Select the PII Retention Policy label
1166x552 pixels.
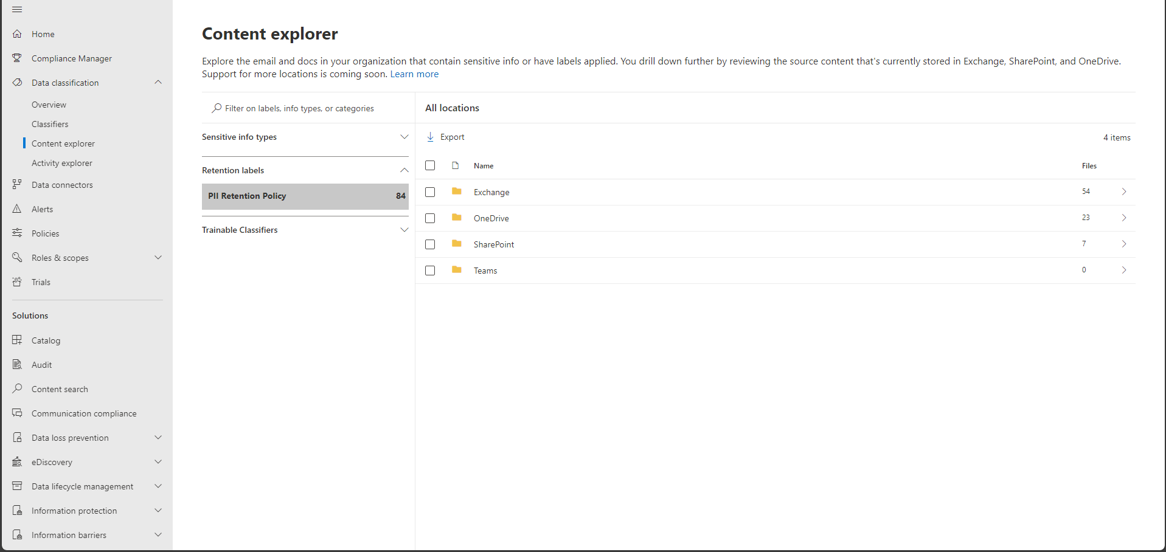[305, 196]
